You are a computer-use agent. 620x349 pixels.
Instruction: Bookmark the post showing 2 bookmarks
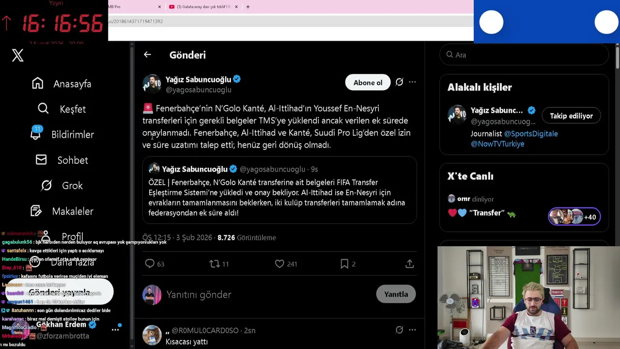point(344,264)
